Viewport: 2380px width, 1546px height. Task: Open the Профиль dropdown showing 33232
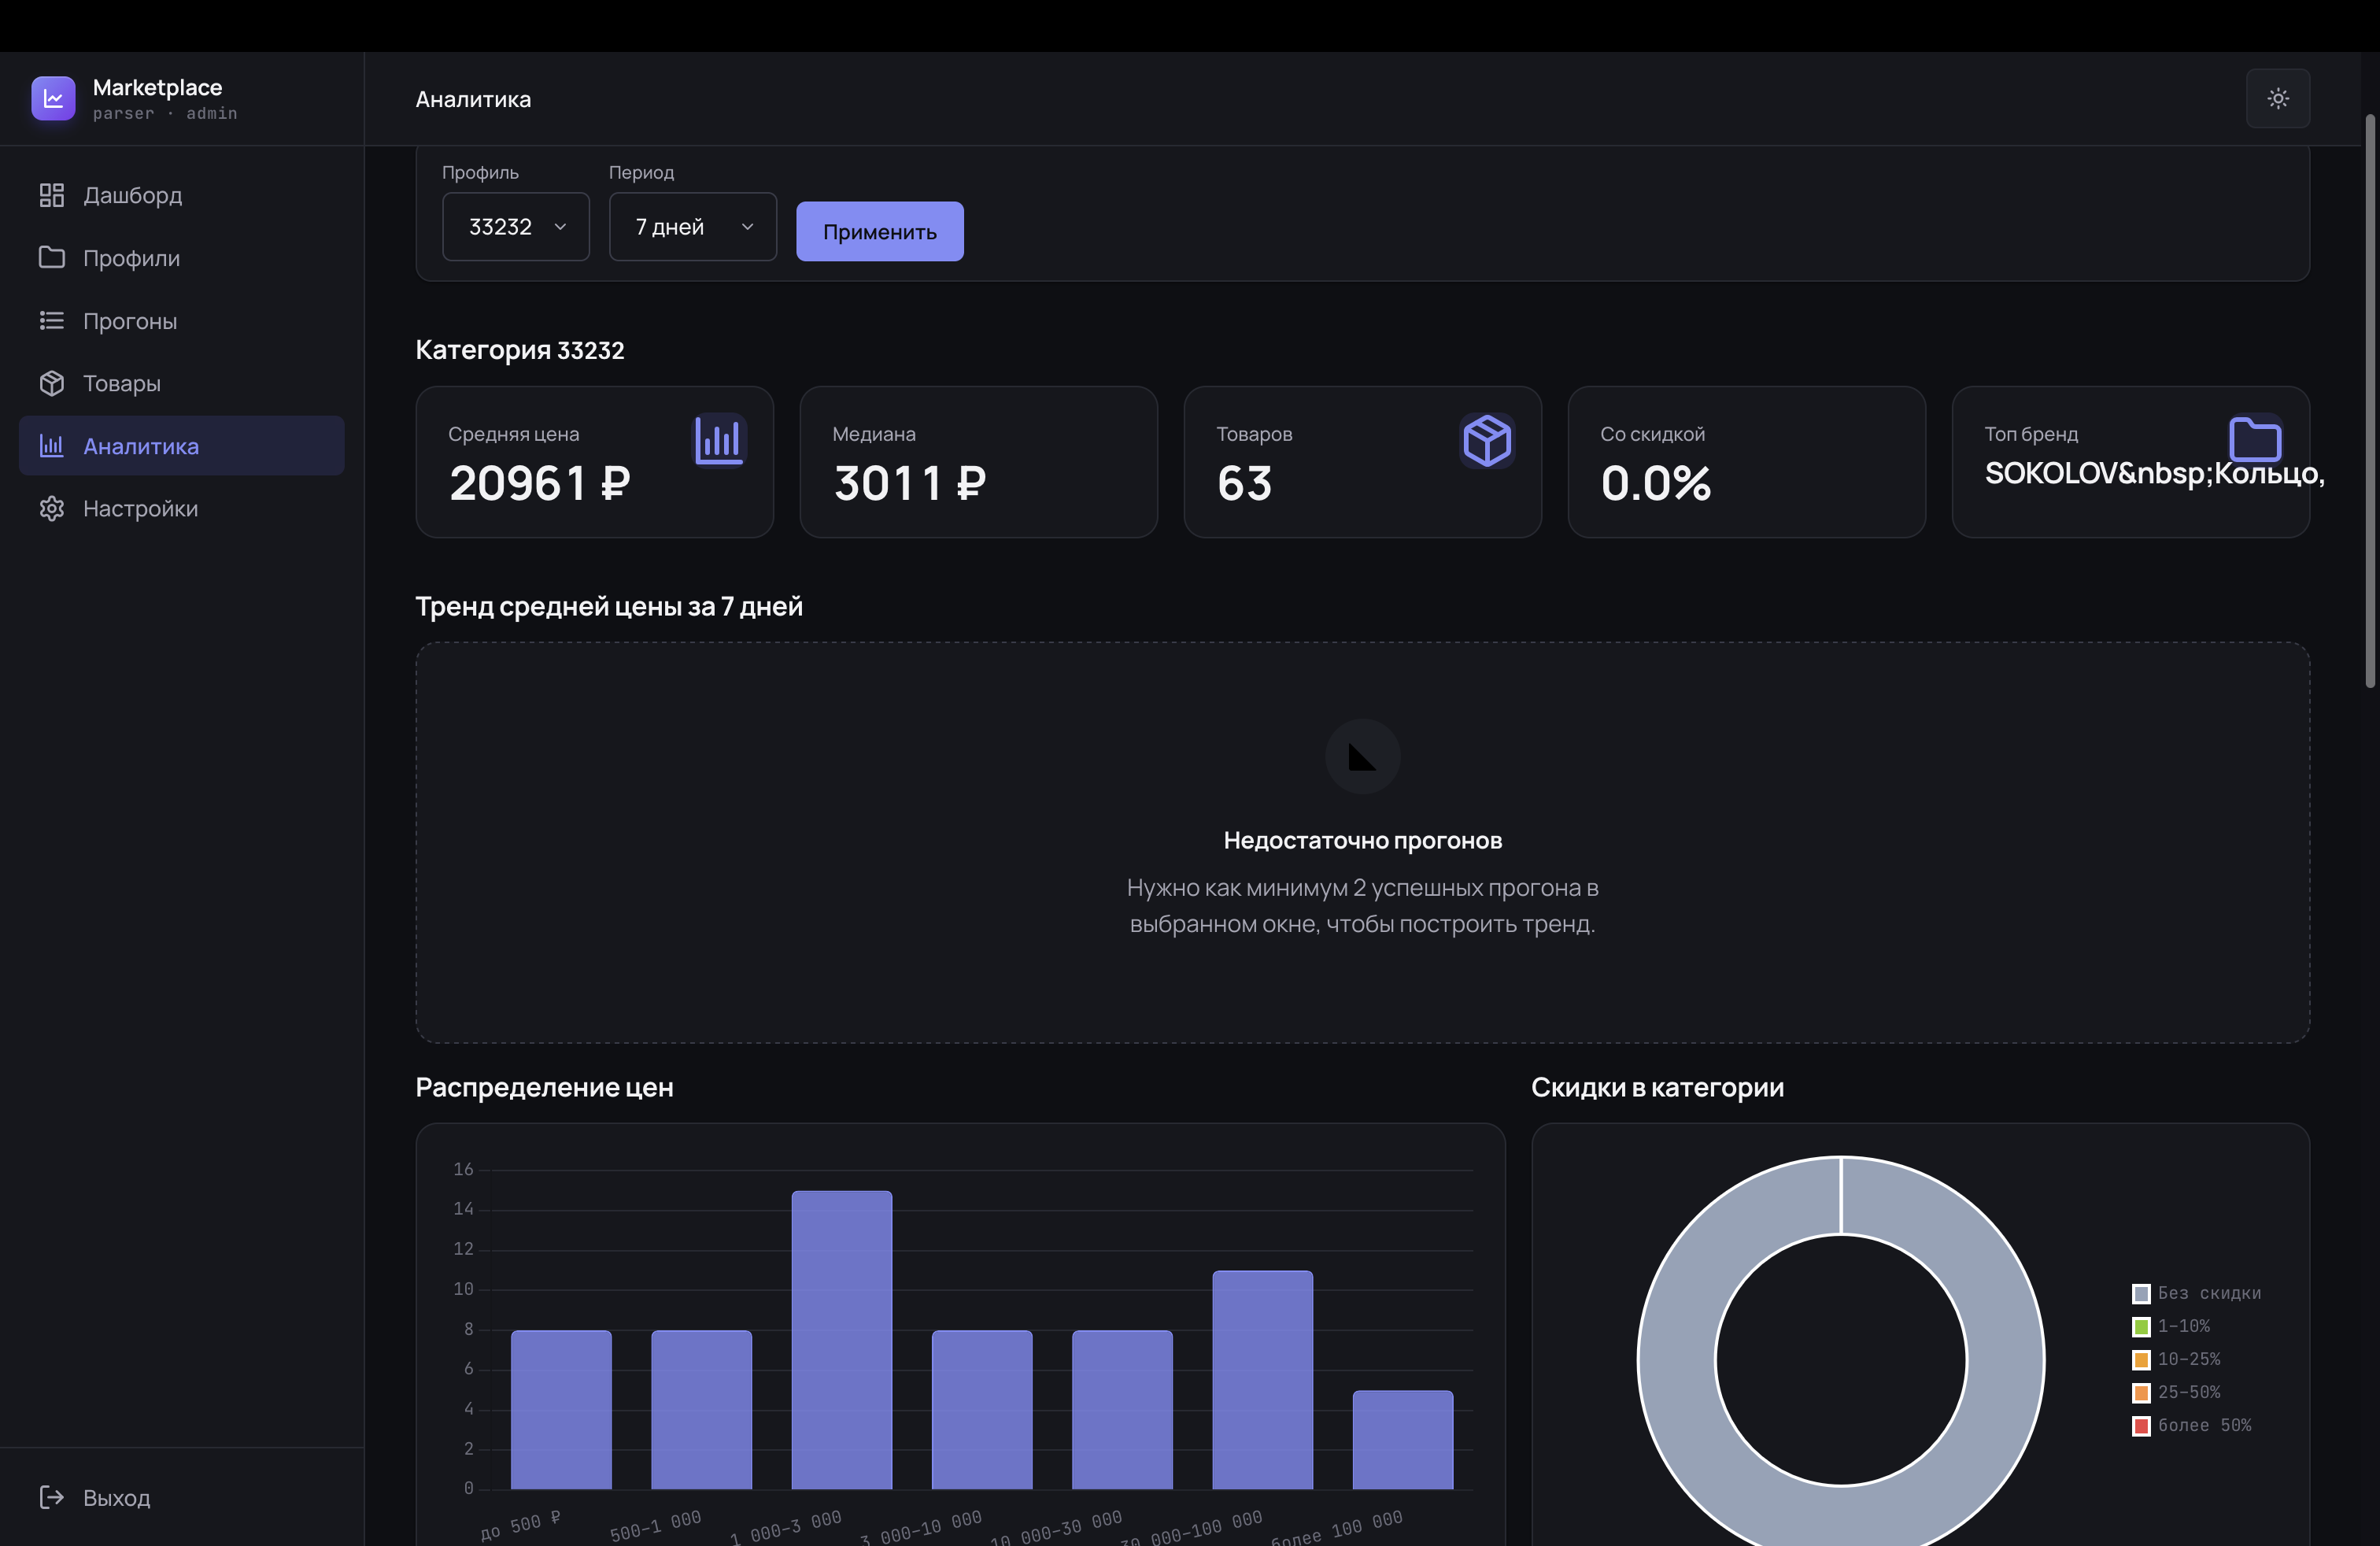(x=516, y=227)
